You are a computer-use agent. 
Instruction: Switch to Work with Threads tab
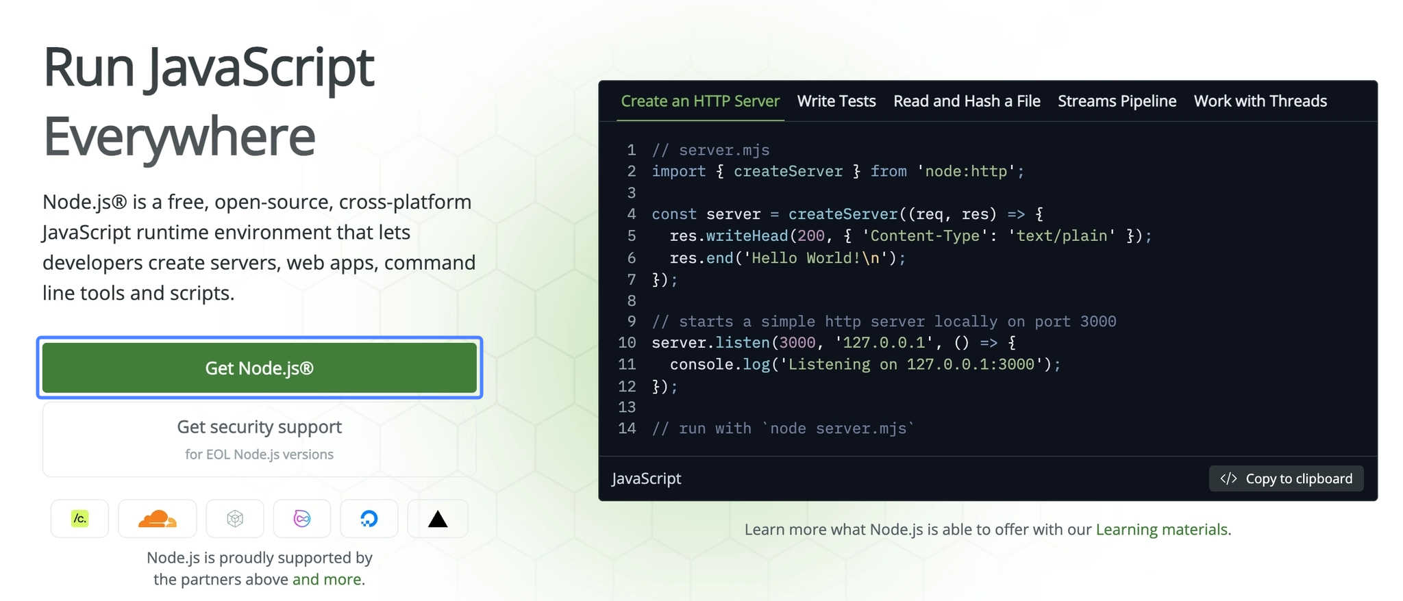pyautogui.click(x=1260, y=101)
